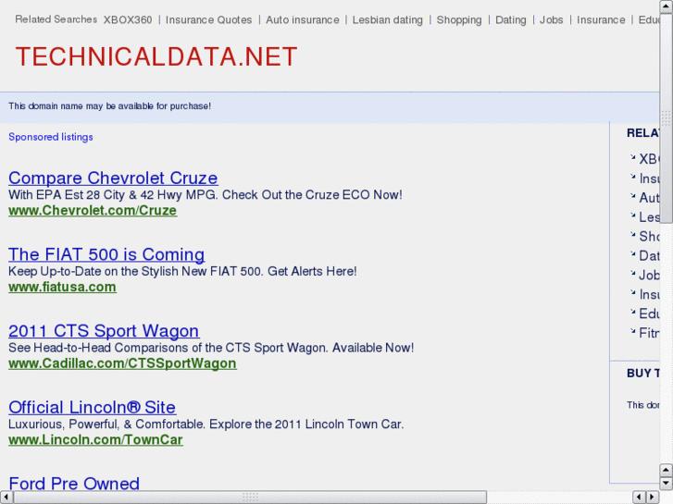The width and height of the screenshot is (673, 504).
Task: Open the Auto insurance related search
Action: (x=302, y=20)
